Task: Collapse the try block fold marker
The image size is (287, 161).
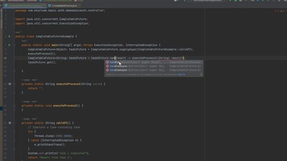Action: [x=14, y=131]
